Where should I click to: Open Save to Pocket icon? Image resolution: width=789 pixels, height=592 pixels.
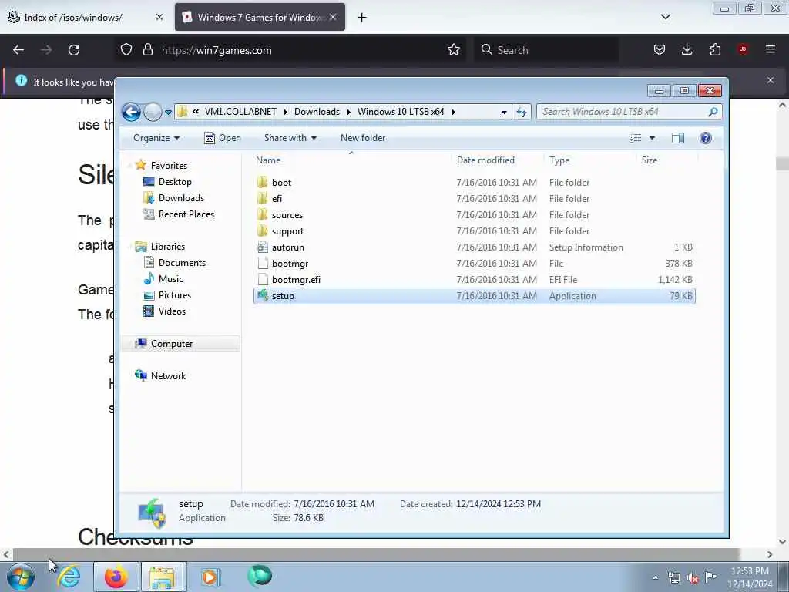(x=660, y=50)
